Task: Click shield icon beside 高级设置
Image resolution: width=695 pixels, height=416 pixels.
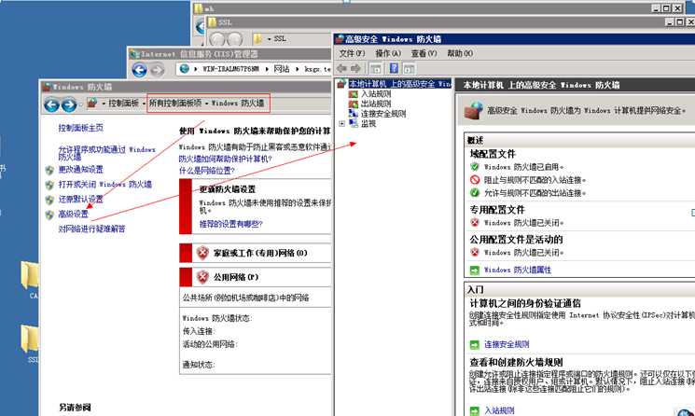Action: coord(49,215)
